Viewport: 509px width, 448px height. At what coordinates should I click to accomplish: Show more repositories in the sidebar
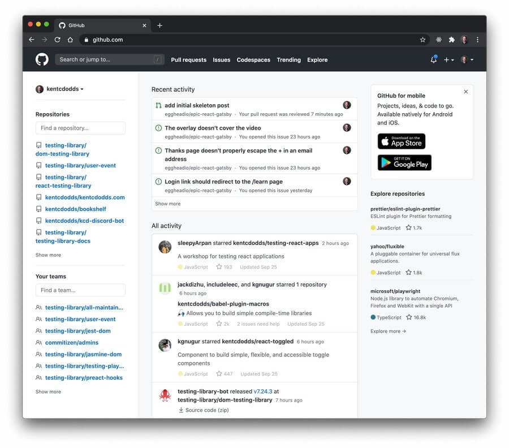(x=49, y=255)
